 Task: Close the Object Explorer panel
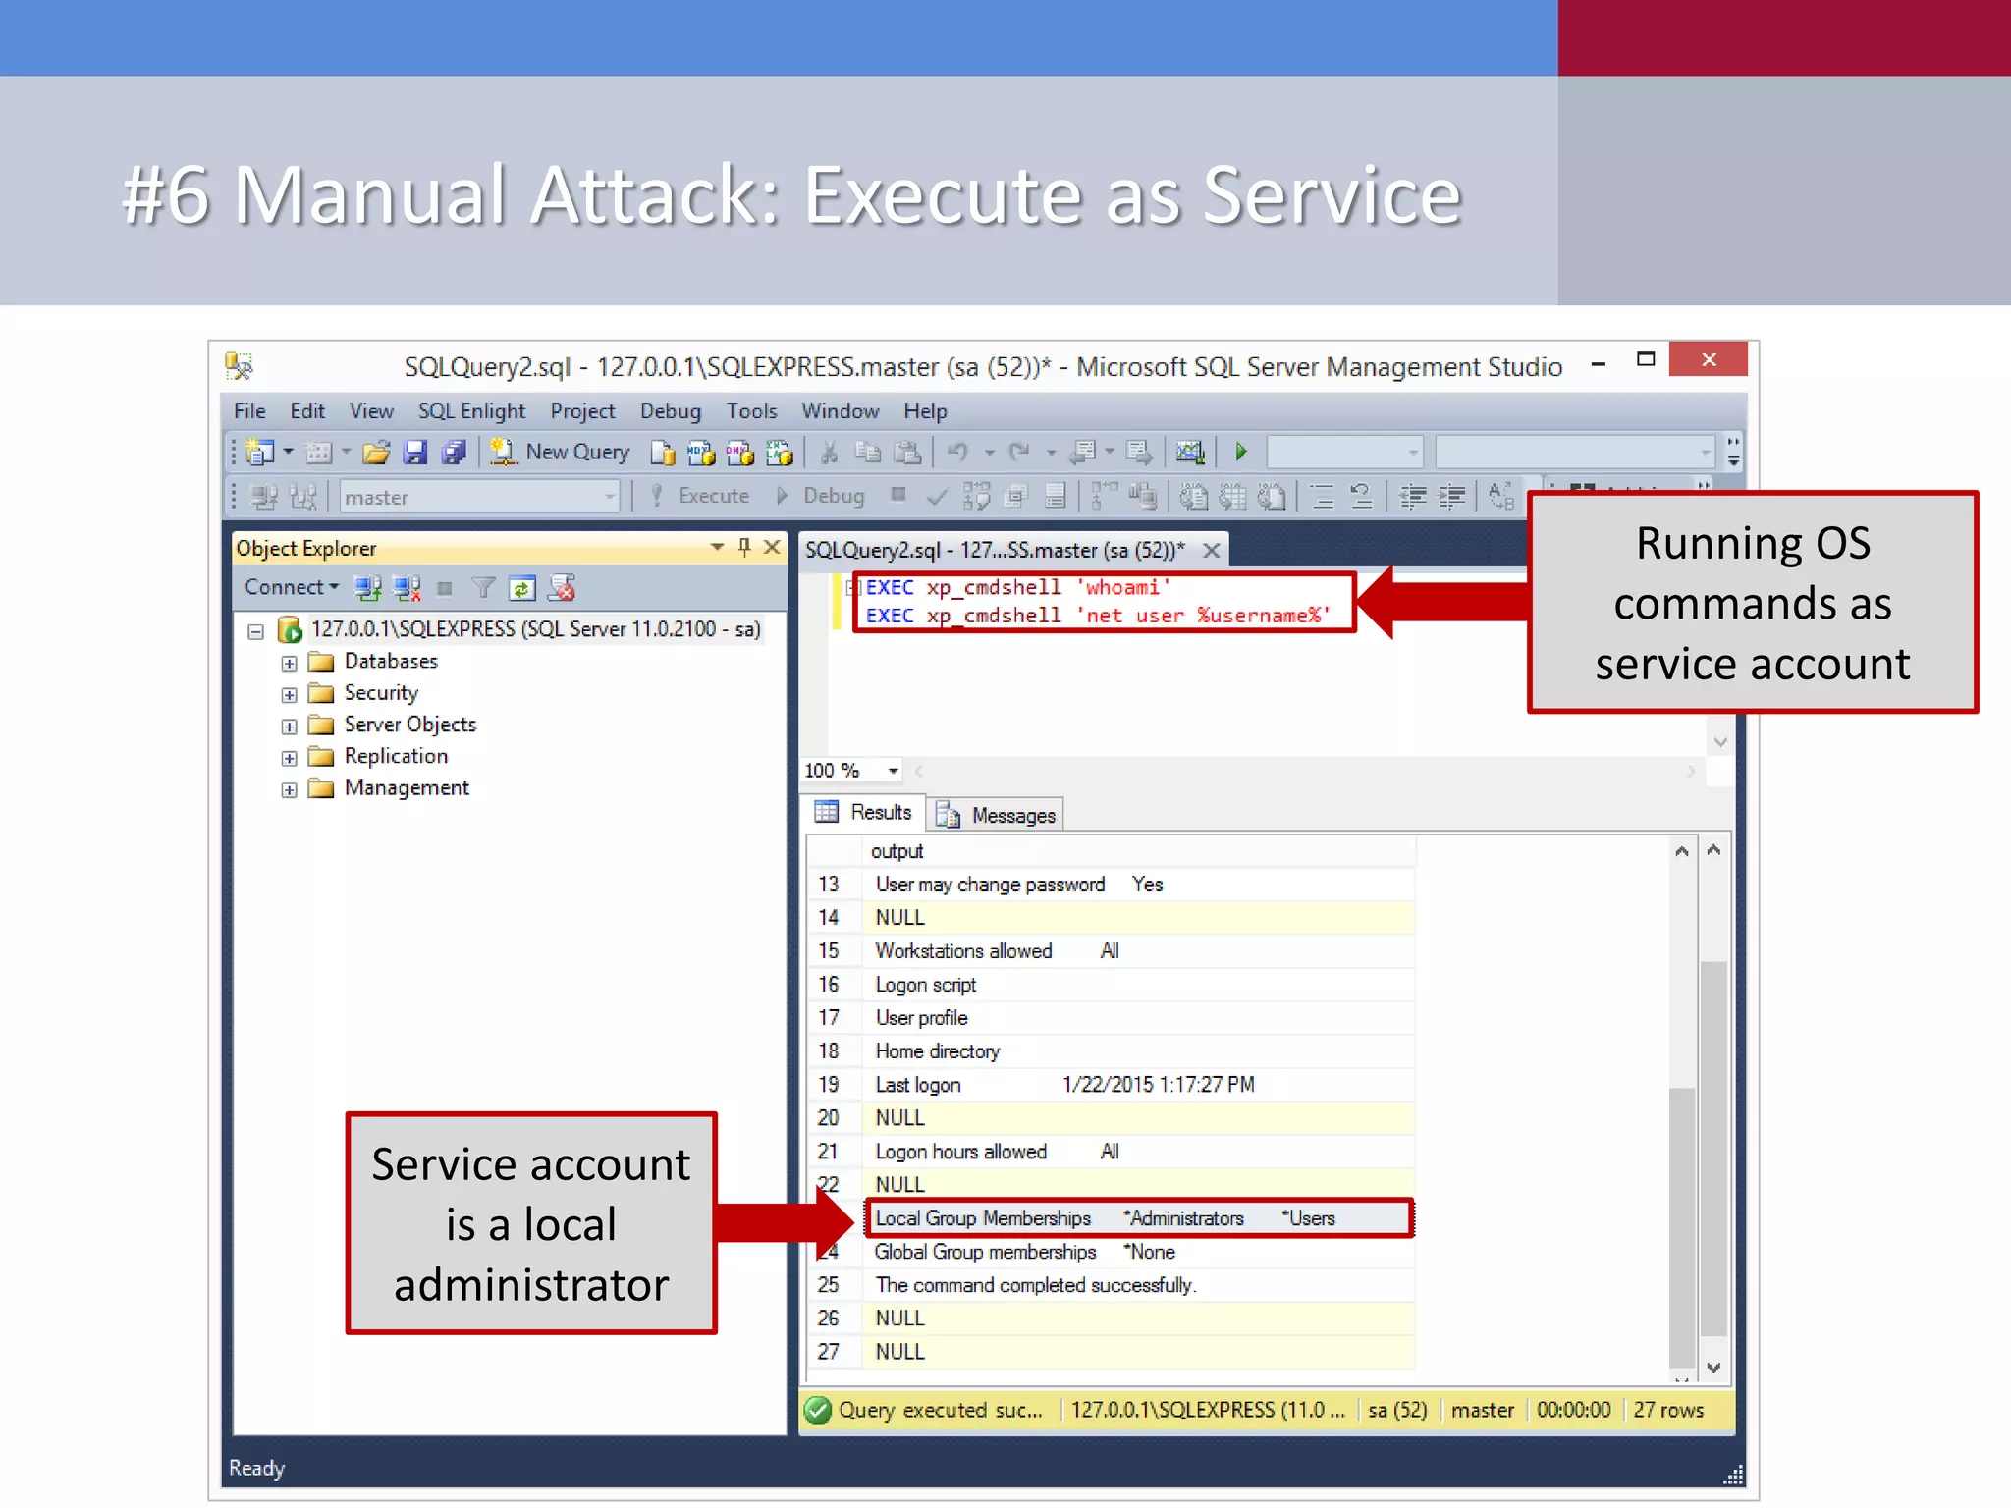[x=773, y=547]
